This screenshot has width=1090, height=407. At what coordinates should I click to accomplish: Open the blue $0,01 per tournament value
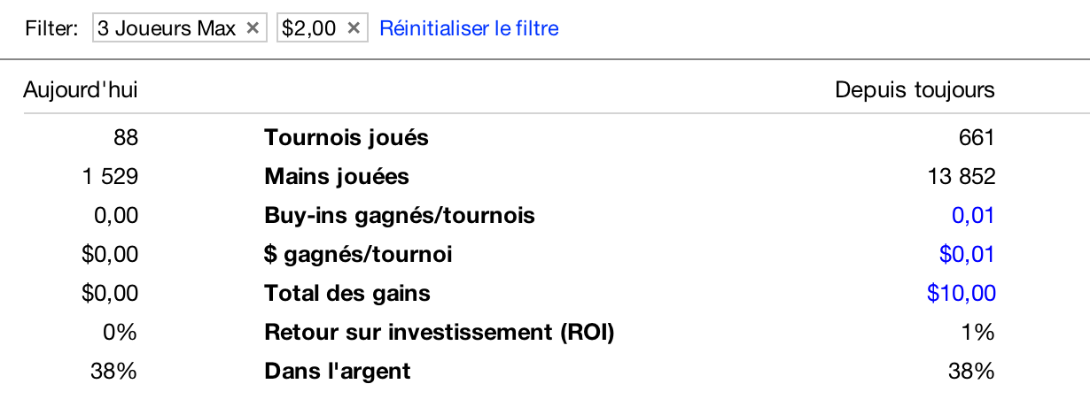pyautogui.click(x=967, y=255)
